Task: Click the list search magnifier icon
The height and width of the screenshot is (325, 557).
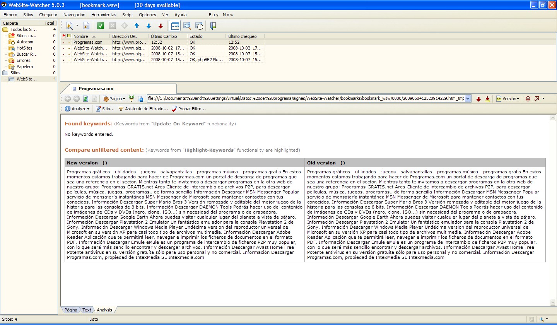Action: click(187, 26)
